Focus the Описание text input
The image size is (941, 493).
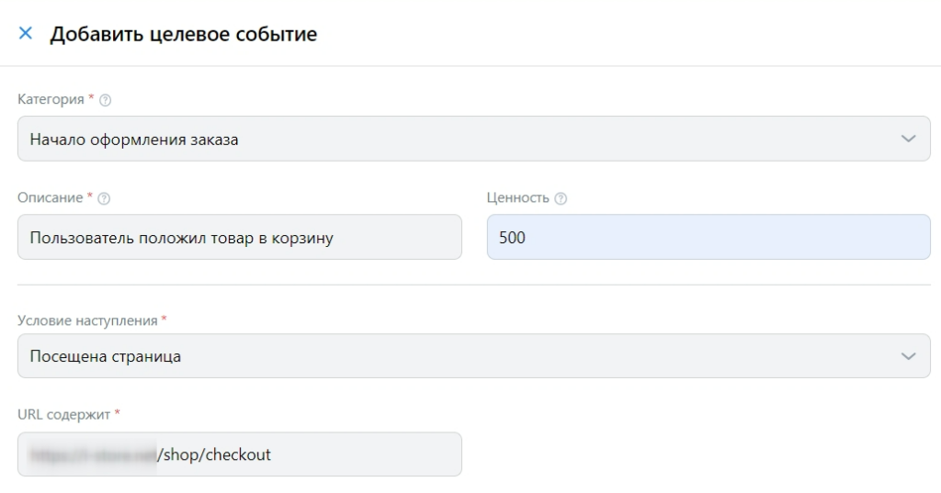[x=239, y=238]
